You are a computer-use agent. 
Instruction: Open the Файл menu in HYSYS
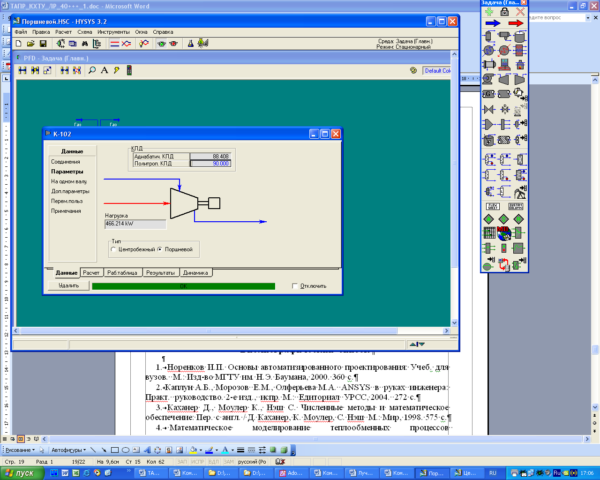21,32
